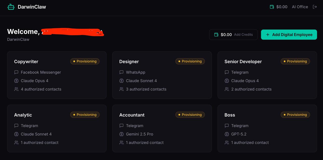Screen dimensions: 323x160
Task: Click the wallet icon in top header
Action: coord(272,7)
